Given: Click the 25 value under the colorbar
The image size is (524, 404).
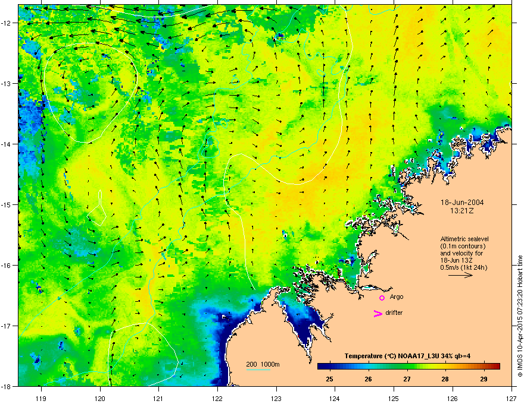Looking at the screenshot, I should coord(329,379).
